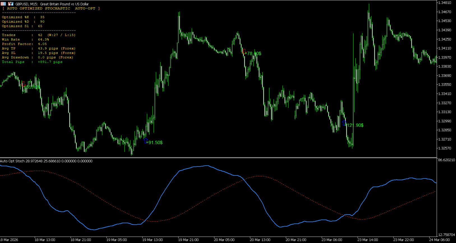This screenshot has width=456, height=243.
Task: Click the 1.32710 price scale label
Action: click(x=445, y=139)
